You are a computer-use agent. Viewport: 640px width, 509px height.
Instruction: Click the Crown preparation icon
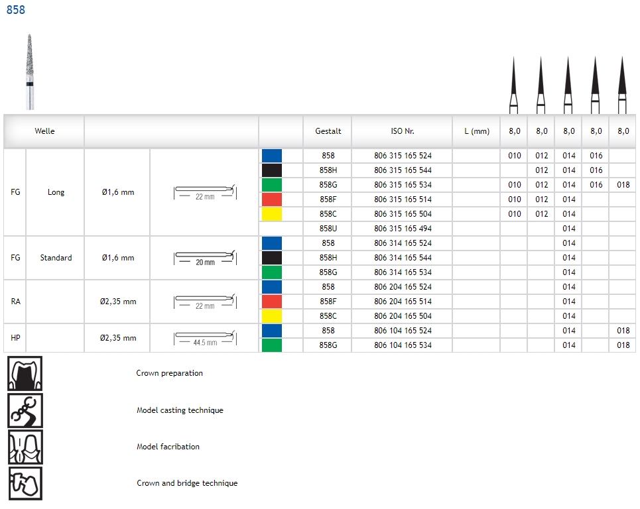[25, 374]
